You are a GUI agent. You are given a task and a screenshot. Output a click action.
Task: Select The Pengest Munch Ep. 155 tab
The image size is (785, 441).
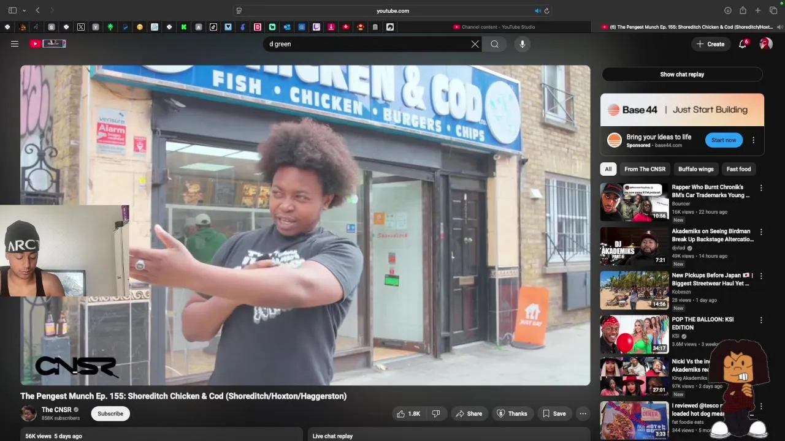tap(688, 27)
